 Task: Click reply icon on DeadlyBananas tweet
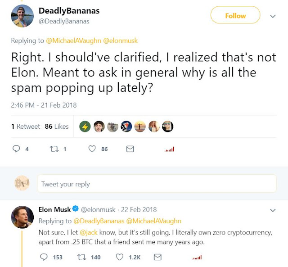coord(17,149)
